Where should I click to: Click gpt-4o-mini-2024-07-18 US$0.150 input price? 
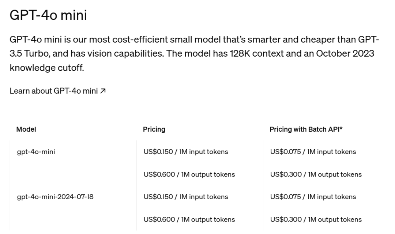[186, 197]
